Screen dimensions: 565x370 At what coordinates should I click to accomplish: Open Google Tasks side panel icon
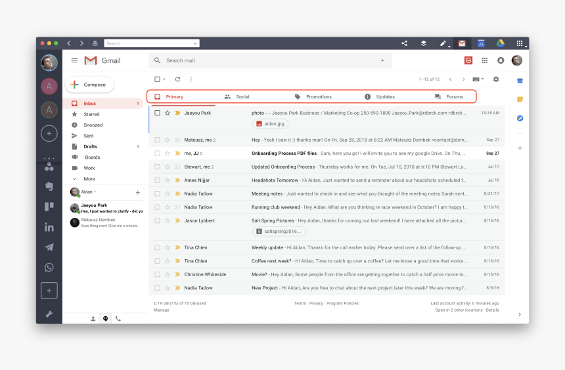tap(520, 118)
